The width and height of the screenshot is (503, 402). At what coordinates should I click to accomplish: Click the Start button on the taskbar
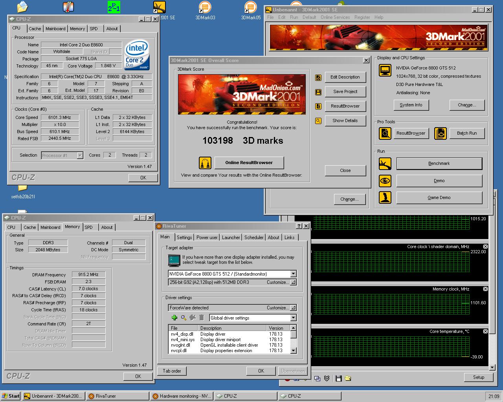[11, 396]
